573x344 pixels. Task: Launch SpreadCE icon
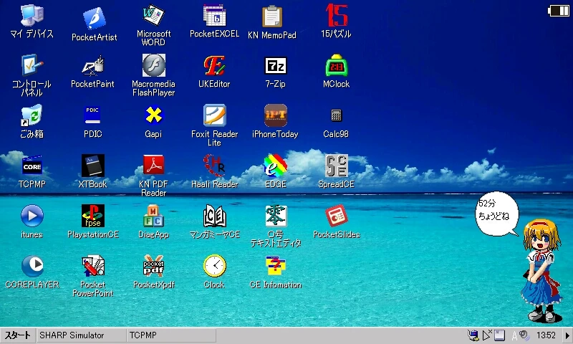[x=336, y=166]
